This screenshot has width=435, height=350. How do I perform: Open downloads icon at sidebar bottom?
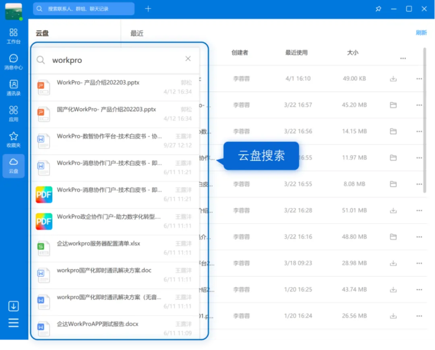pos(14,306)
